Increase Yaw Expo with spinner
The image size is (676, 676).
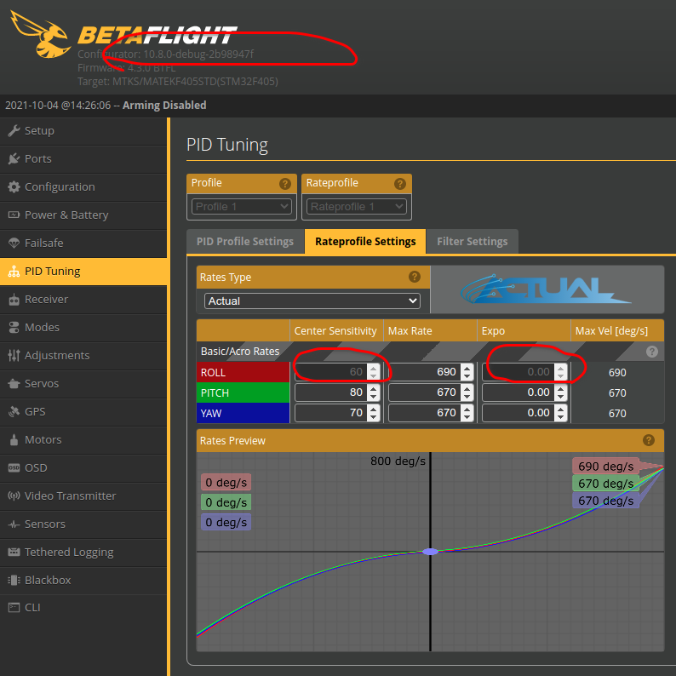point(560,409)
